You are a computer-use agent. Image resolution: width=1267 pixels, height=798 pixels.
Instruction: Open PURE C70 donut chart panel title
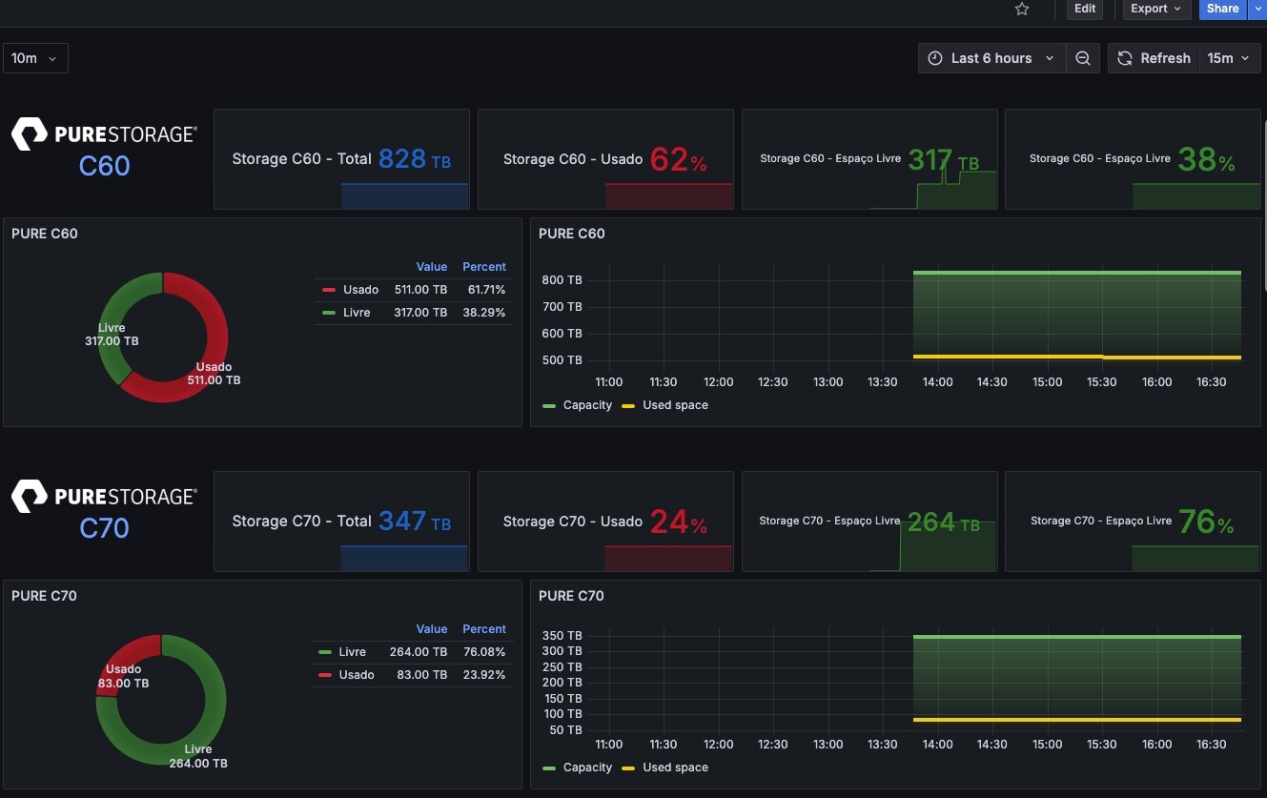(45, 596)
